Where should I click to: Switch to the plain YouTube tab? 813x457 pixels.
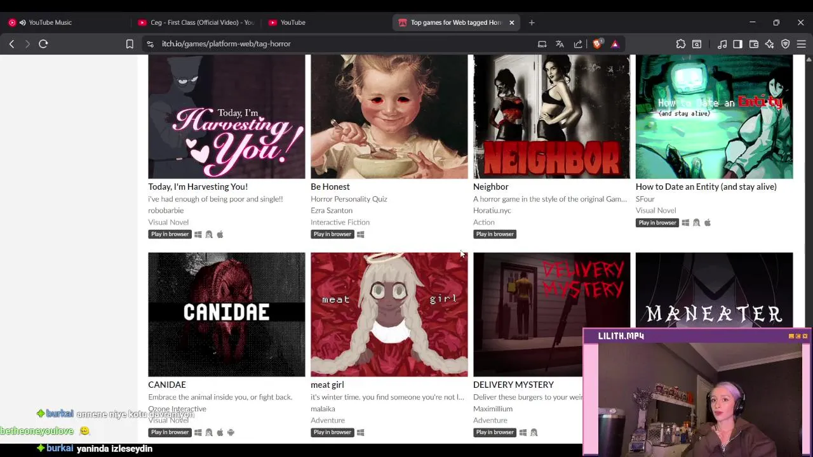tap(326, 22)
